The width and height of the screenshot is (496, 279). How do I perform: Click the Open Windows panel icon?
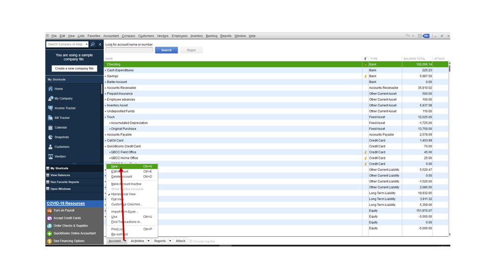click(x=48, y=189)
